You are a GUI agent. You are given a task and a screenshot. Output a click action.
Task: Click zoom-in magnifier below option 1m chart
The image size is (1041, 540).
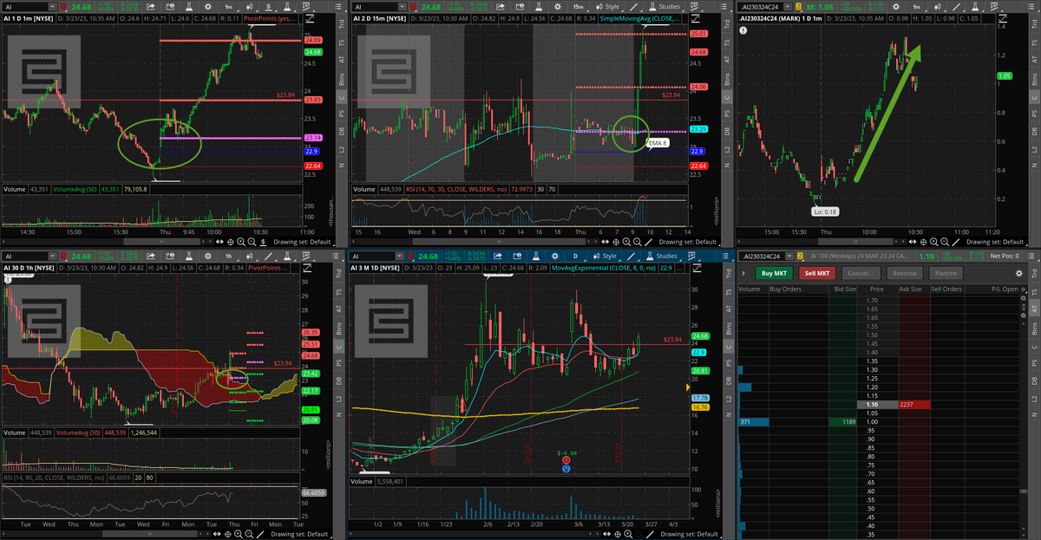pos(934,242)
